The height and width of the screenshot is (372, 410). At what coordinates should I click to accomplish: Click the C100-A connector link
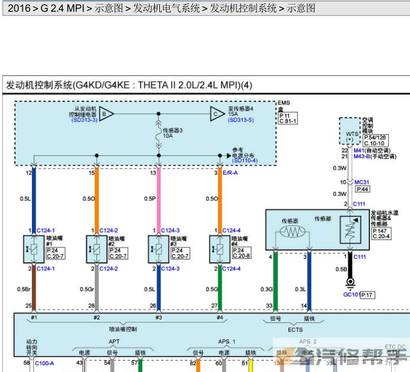tap(45, 363)
